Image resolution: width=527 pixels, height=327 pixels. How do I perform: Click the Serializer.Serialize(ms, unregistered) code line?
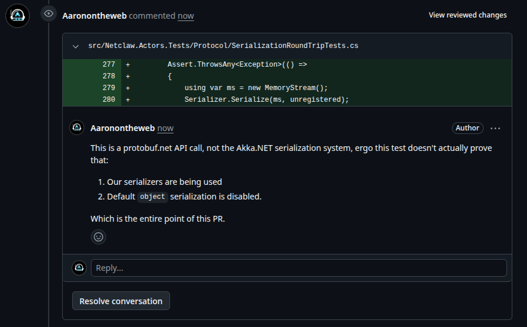267,99
